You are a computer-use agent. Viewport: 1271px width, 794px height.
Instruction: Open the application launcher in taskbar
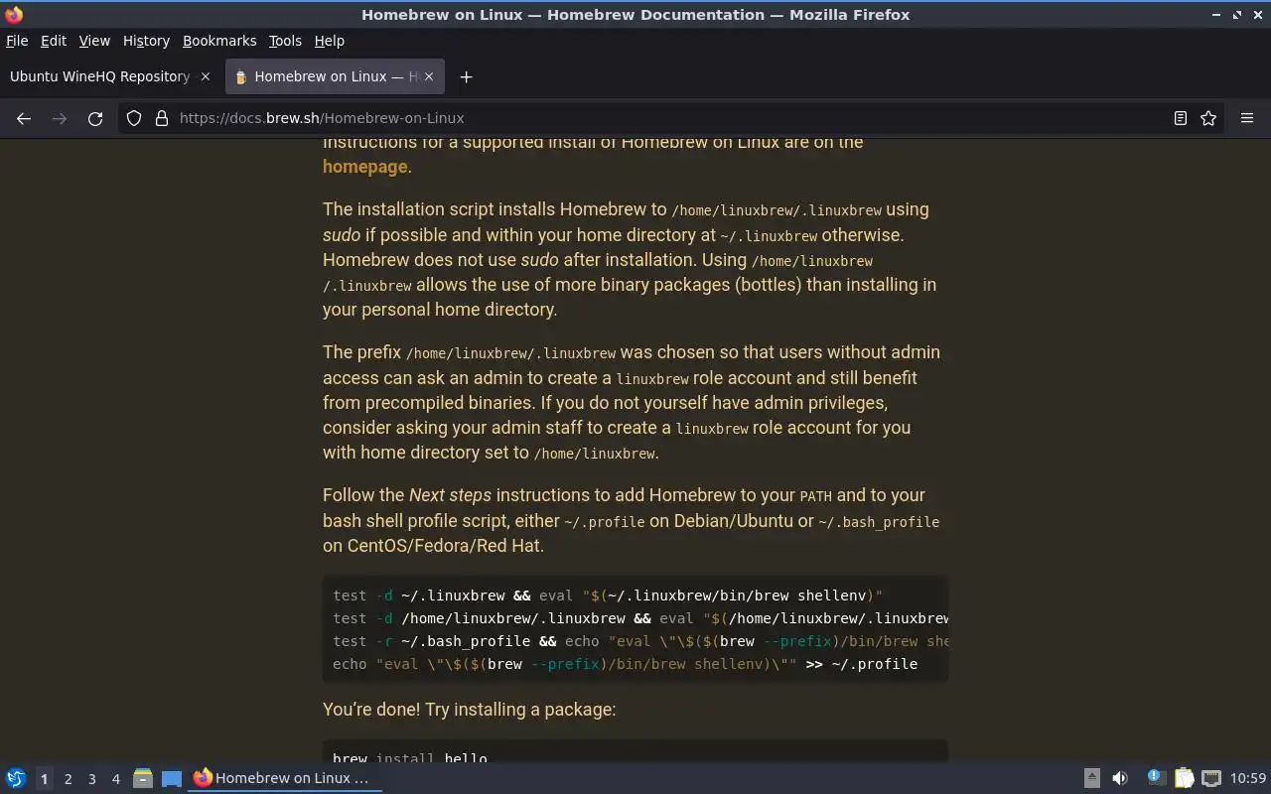16,778
